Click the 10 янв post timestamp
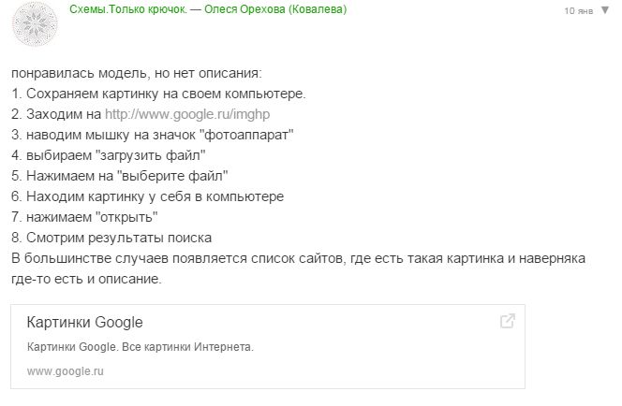Image resolution: width=622 pixels, height=406 pixels. click(x=578, y=10)
